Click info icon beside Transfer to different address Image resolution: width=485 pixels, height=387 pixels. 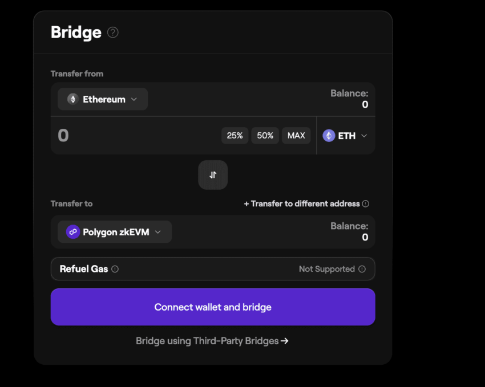366,203
